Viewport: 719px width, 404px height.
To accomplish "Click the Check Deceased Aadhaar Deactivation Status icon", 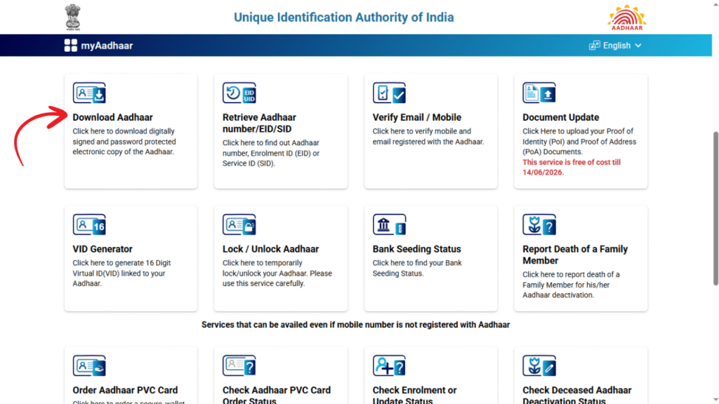I will 539,365.
